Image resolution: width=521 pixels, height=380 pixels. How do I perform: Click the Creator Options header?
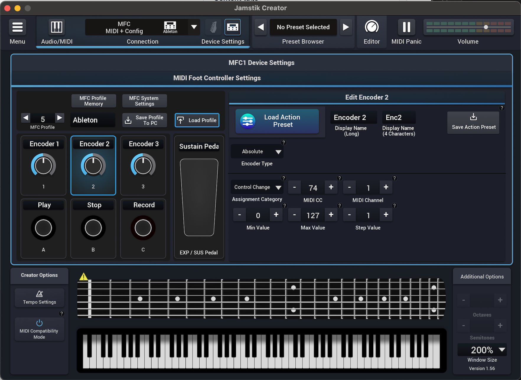[x=39, y=275]
